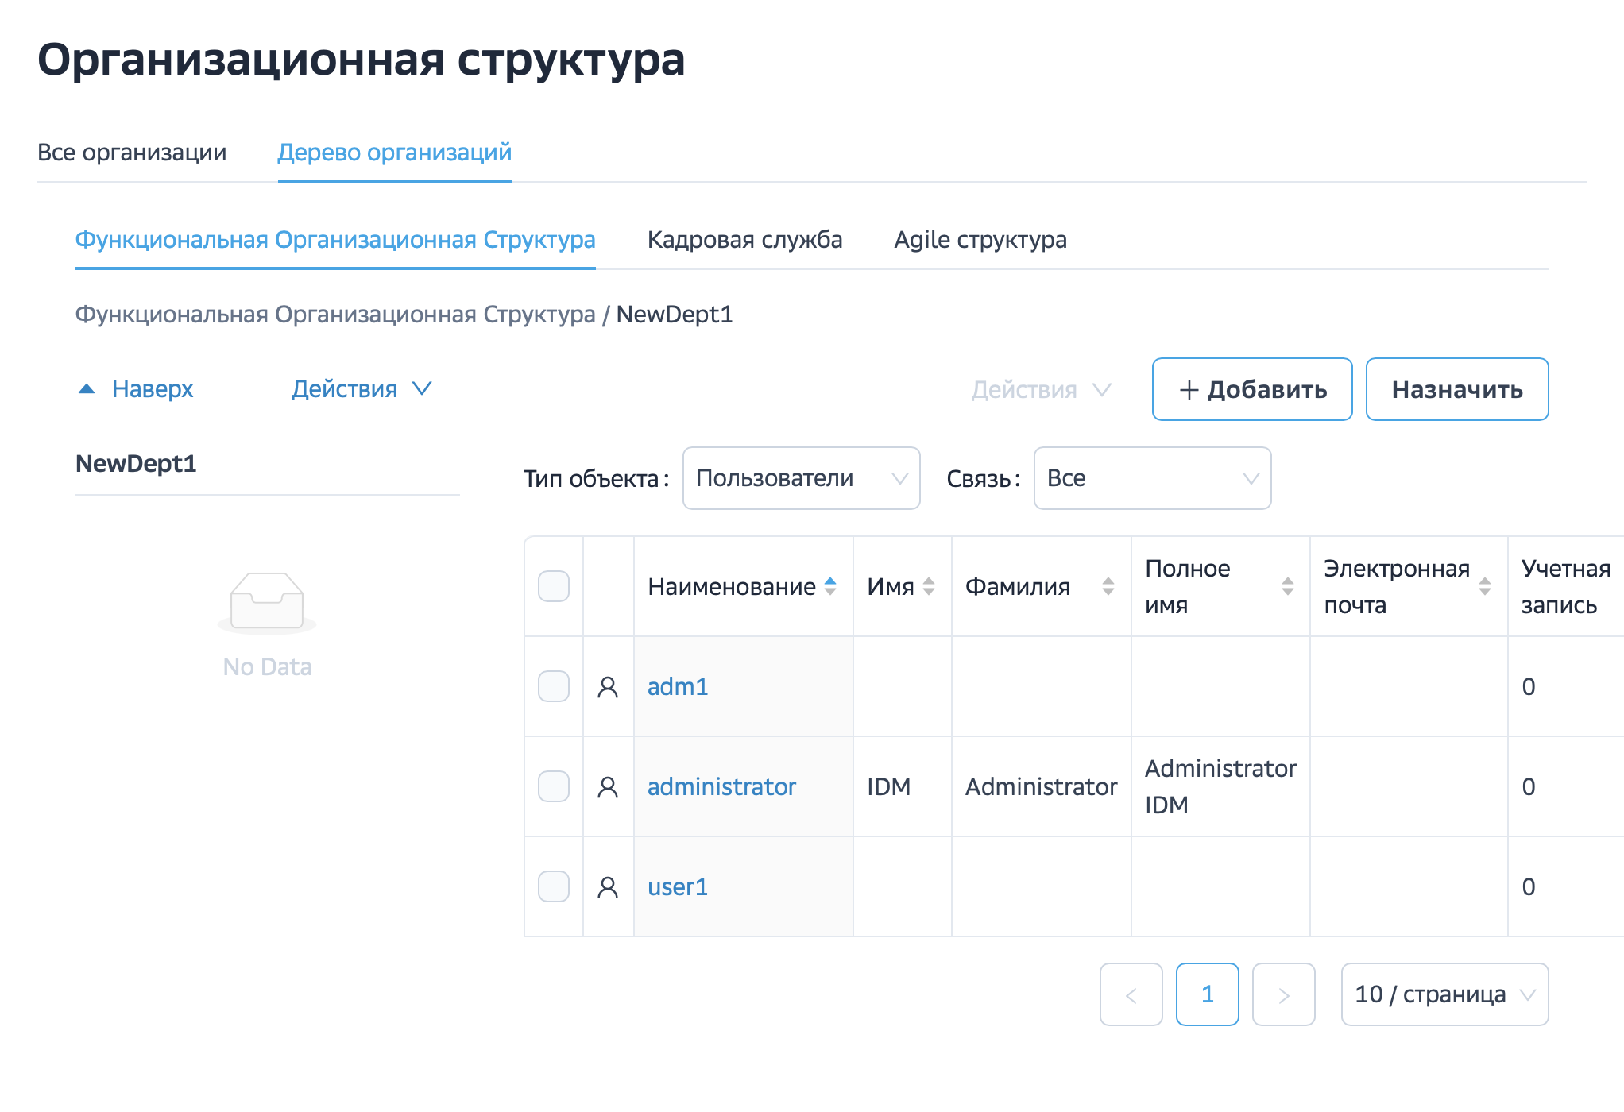Sort the table by Наименование column

click(x=830, y=587)
